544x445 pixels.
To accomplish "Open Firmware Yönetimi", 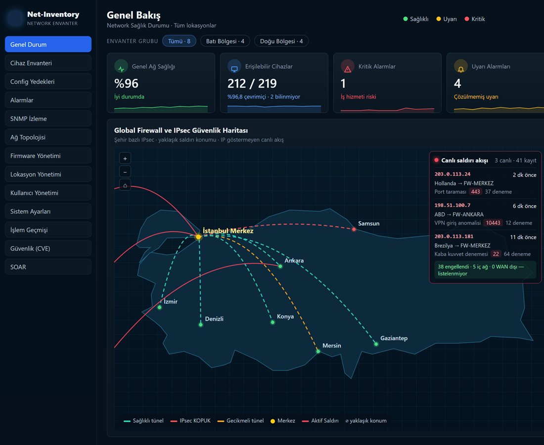I will 48,156.
